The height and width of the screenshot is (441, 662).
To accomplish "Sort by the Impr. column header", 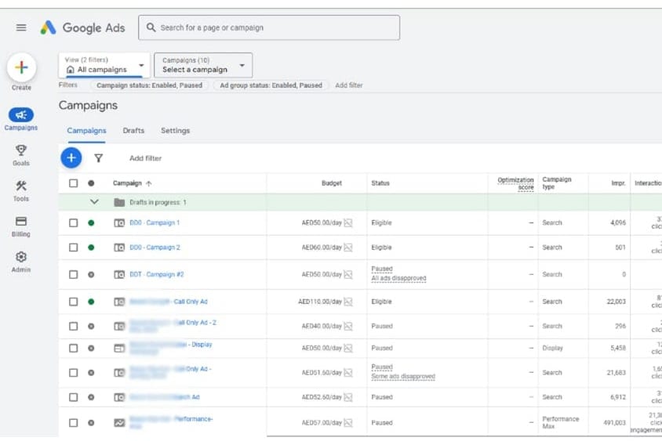I will [x=618, y=183].
